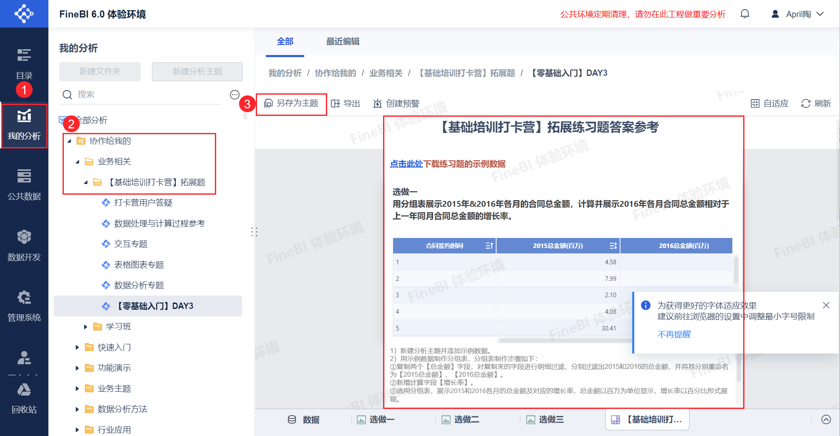Expand the 学习班 folder

pyautogui.click(x=86, y=327)
